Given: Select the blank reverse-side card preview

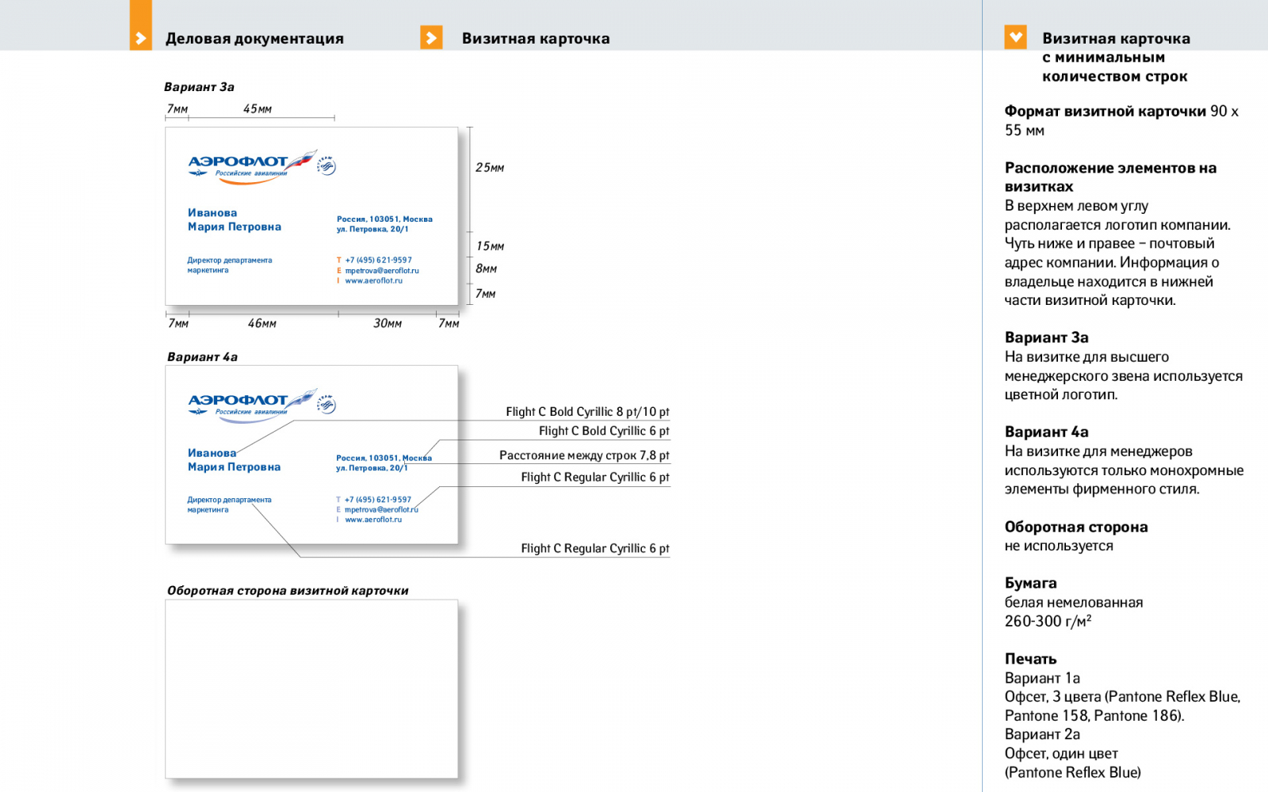Looking at the screenshot, I should tap(311, 688).
